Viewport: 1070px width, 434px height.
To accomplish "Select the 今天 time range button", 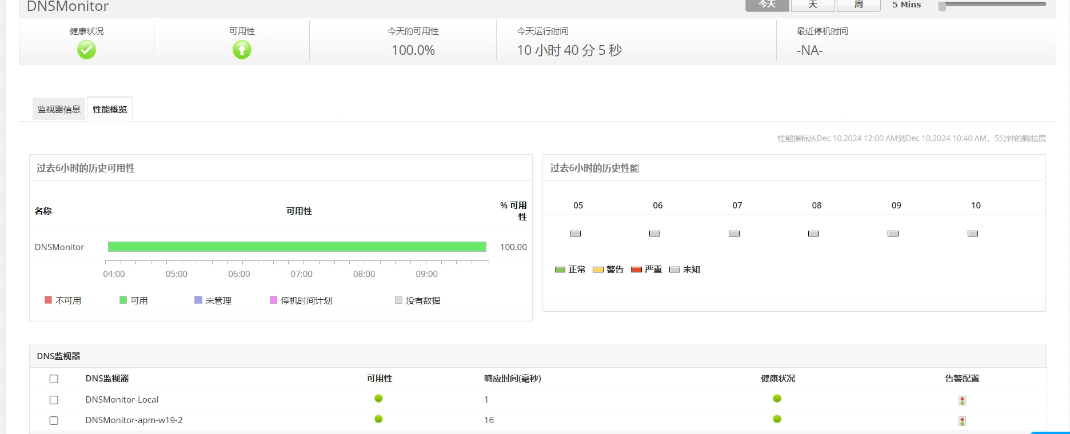I will click(767, 5).
